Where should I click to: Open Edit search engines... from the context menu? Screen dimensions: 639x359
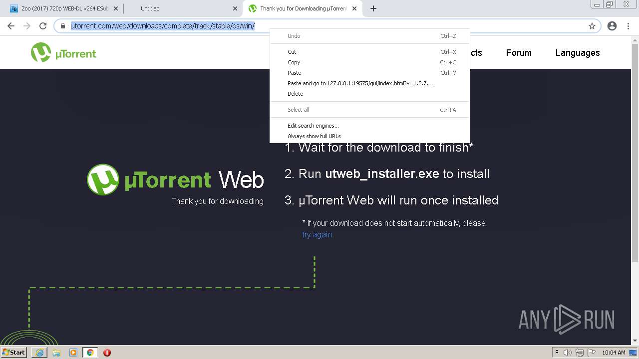[x=370, y=126]
